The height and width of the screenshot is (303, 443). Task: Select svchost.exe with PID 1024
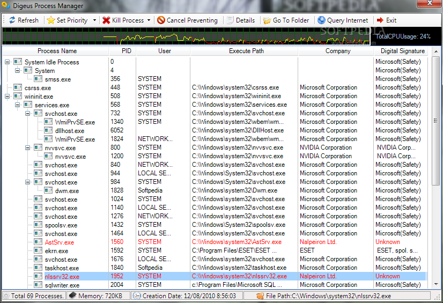(61, 199)
